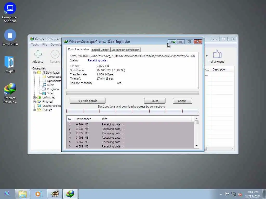This screenshot has width=266, height=199.
Task: Switch to the Download status tab
Action: (78, 49)
